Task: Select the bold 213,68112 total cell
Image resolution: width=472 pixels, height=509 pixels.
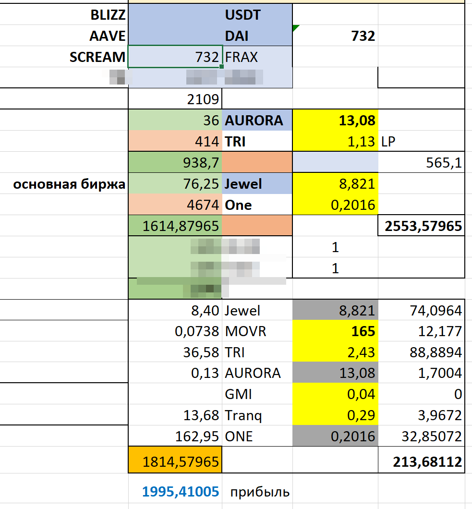Action: click(422, 460)
